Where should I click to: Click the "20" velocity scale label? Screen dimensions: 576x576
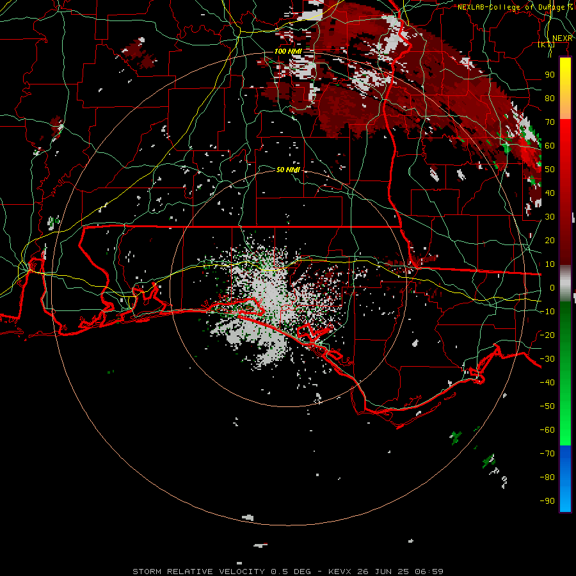click(550, 240)
